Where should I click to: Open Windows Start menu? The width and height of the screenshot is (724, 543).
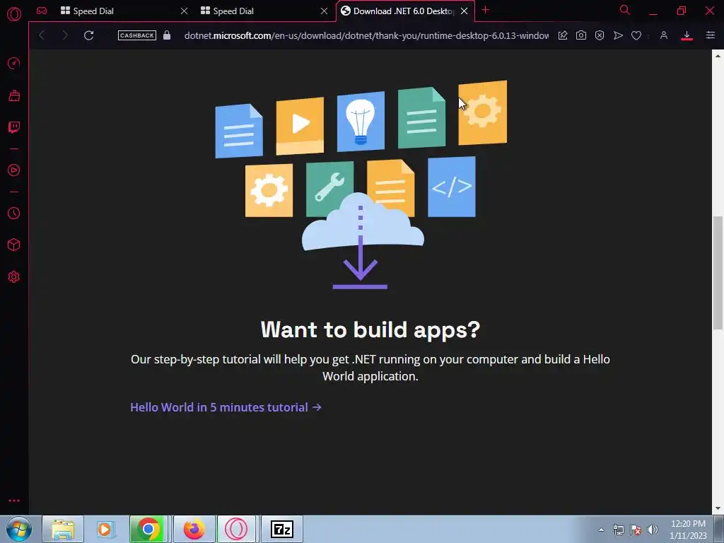click(19, 529)
